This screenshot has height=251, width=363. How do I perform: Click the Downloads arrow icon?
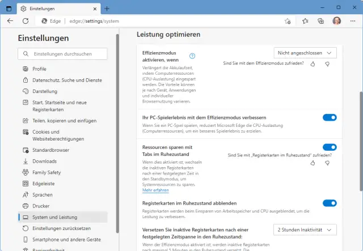(x=26, y=161)
